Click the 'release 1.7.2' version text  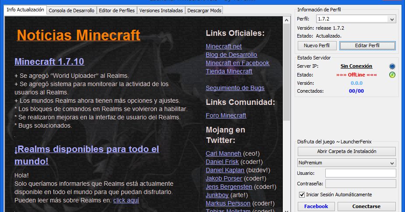click(330, 28)
